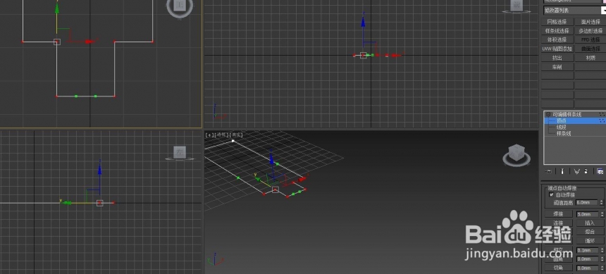Screen dimensions: 606x274
Task: Open configure modifier sets icon
Action: pos(600,171)
